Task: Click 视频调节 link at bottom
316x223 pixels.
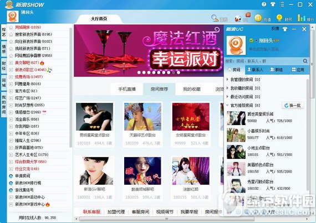Action: (165, 212)
